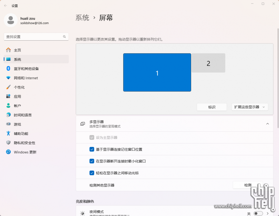
Task: Click the 检测 button
Action: point(248,185)
